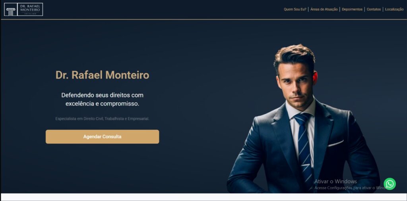The width and height of the screenshot is (407, 201).
Task: Click the gold Dr. Rafael Monteiro heading
Action: [x=102, y=75]
